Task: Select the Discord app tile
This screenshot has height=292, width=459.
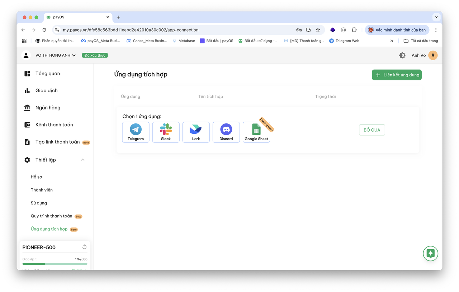Action: pos(226,132)
